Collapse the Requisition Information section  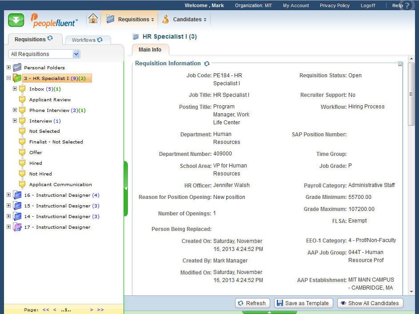coord(400,64)
